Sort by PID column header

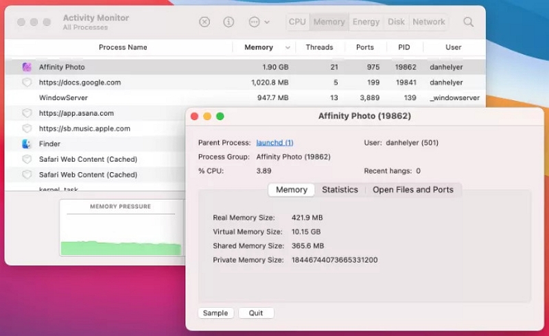404,47
